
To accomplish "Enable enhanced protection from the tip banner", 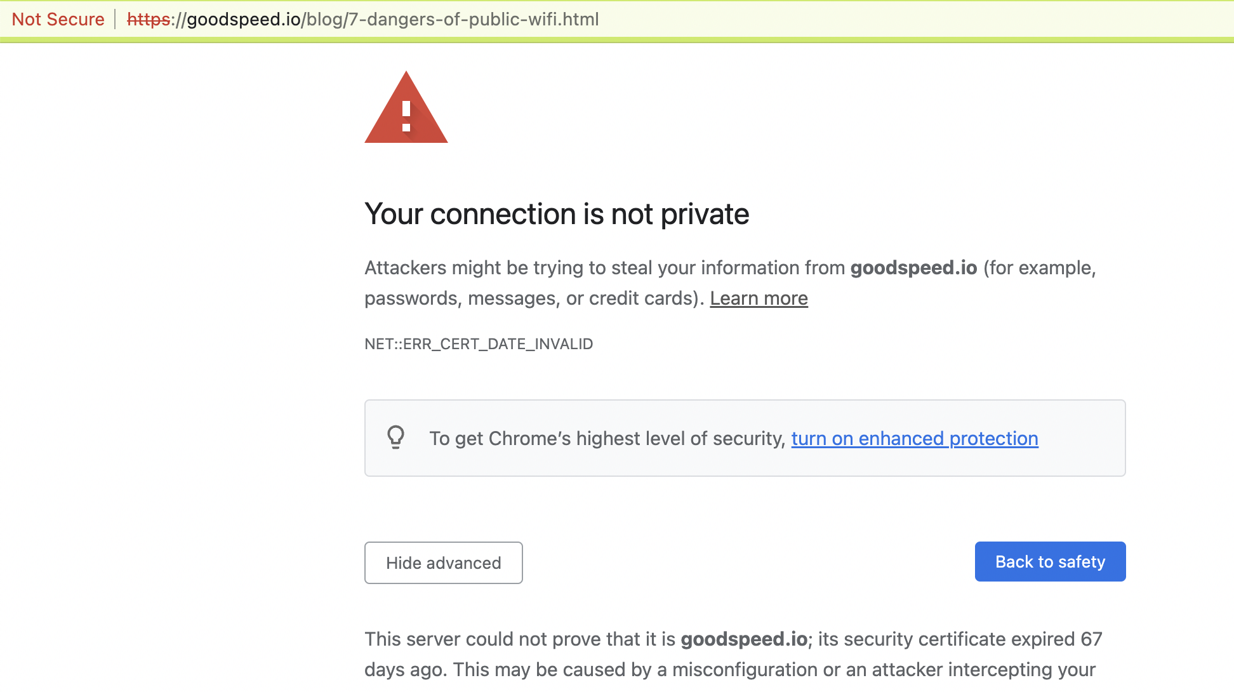I will (x=915, y=438).
